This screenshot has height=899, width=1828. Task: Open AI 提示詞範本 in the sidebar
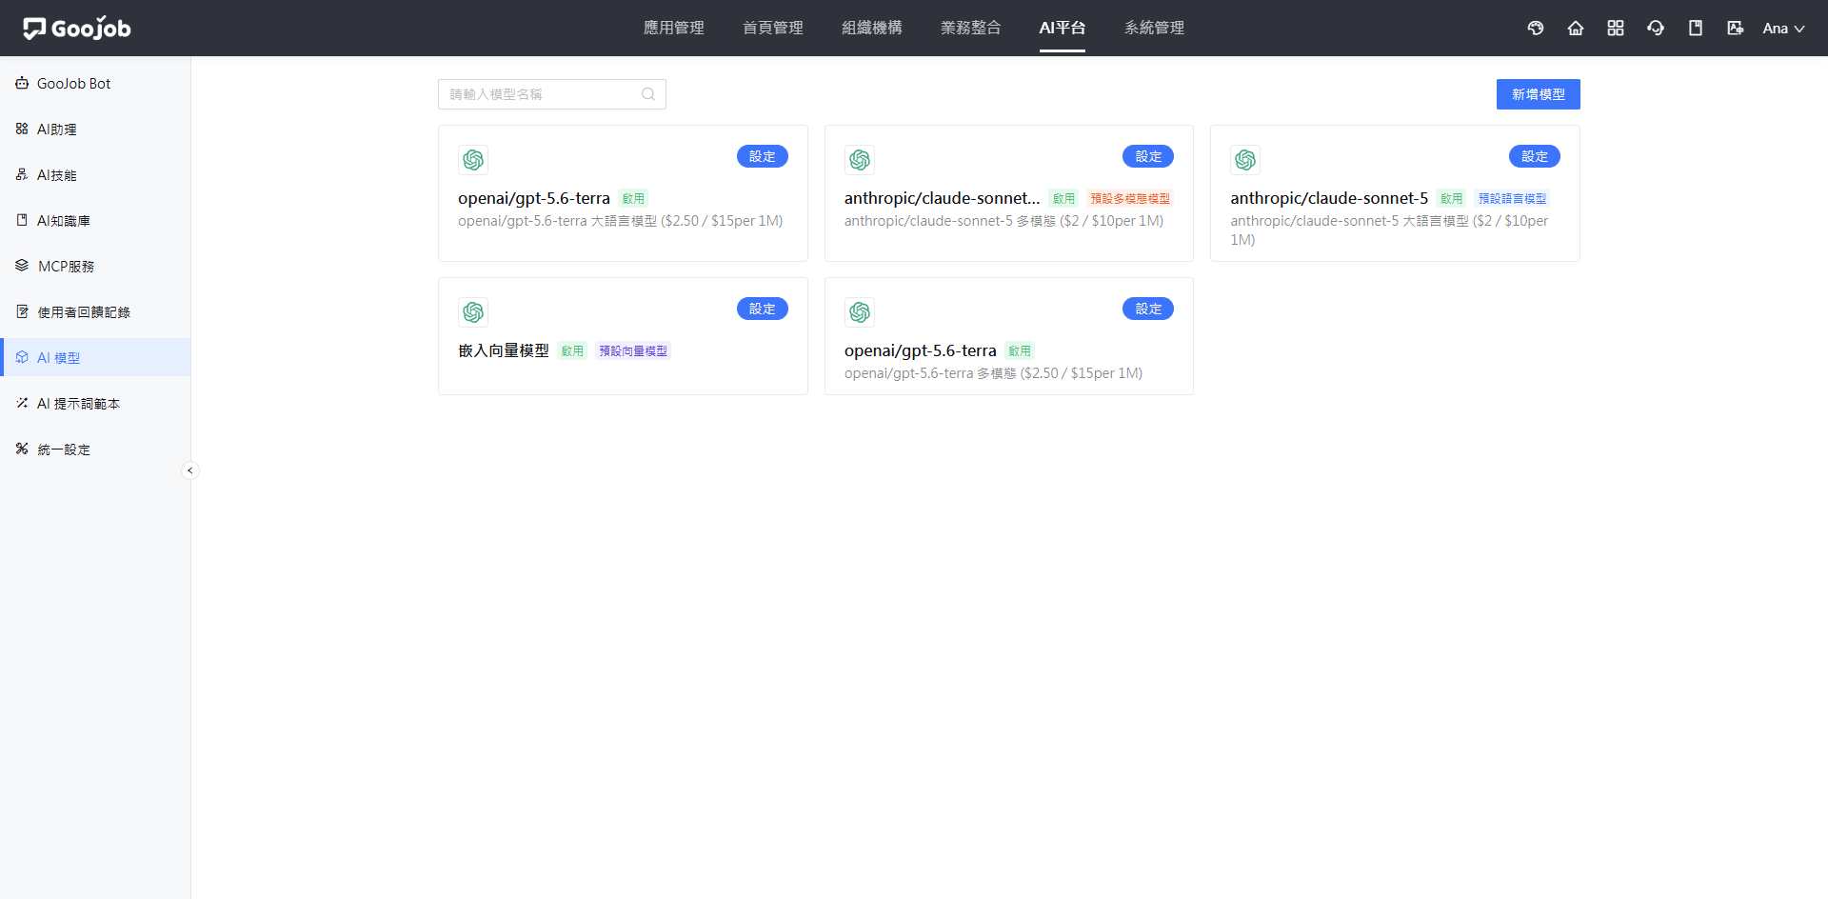click(95, 404)
